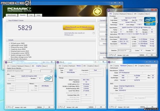Select Graphics tab in CPU-Z CPU window

(141, 14)
